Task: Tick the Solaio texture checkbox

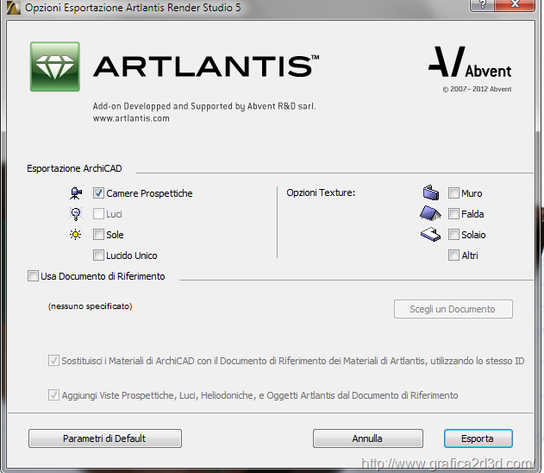Action: 453,235
